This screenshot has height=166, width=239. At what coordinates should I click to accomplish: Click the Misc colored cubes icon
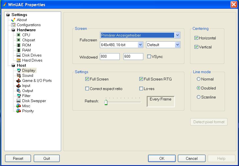click(x=19, y=106)
